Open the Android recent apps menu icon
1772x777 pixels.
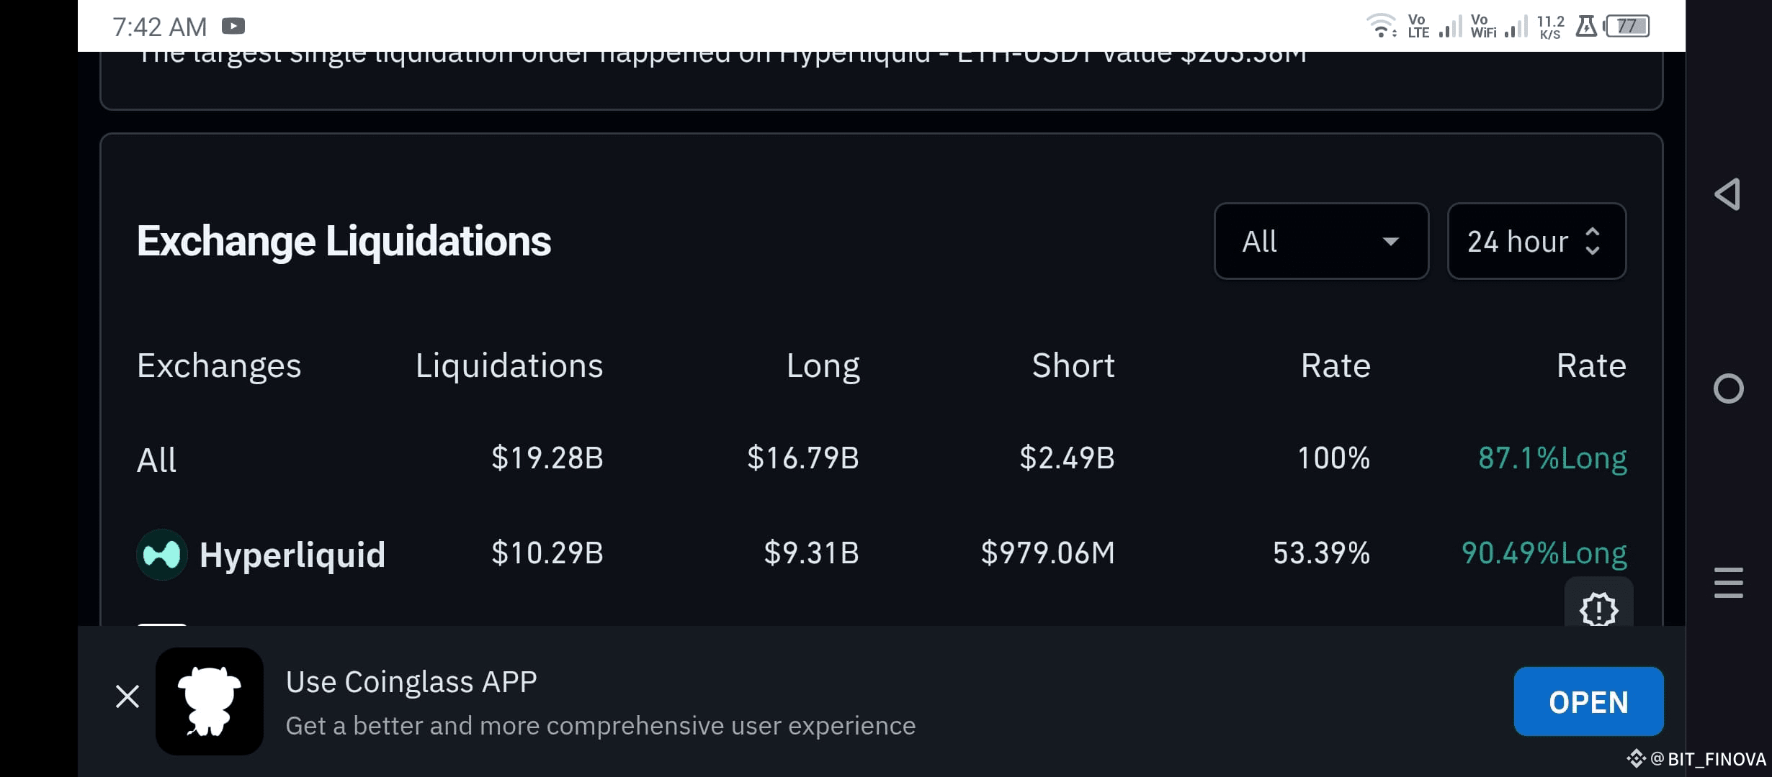[1728, 583]
